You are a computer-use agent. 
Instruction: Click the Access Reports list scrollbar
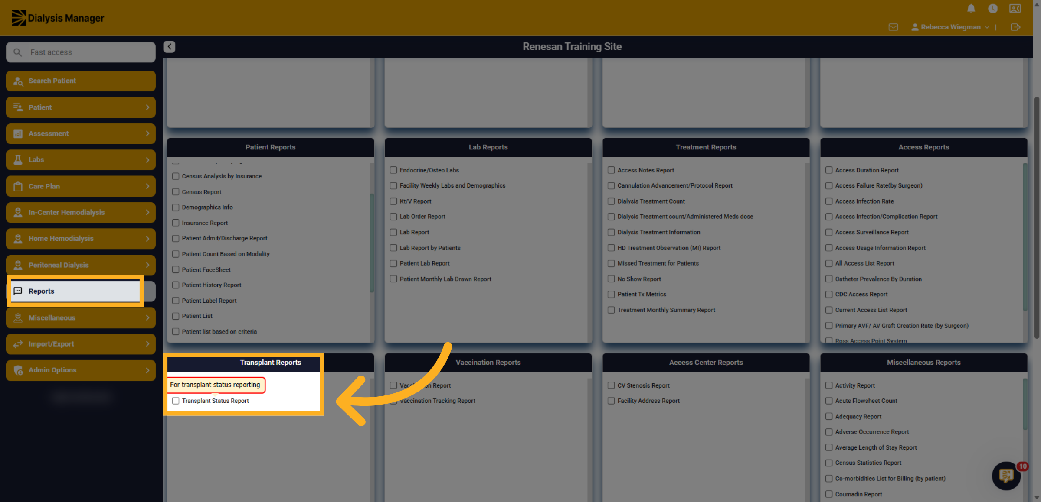1025,236
